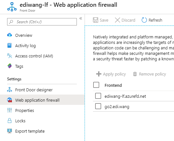Click the Export template monitor icon

pos(10,131)
